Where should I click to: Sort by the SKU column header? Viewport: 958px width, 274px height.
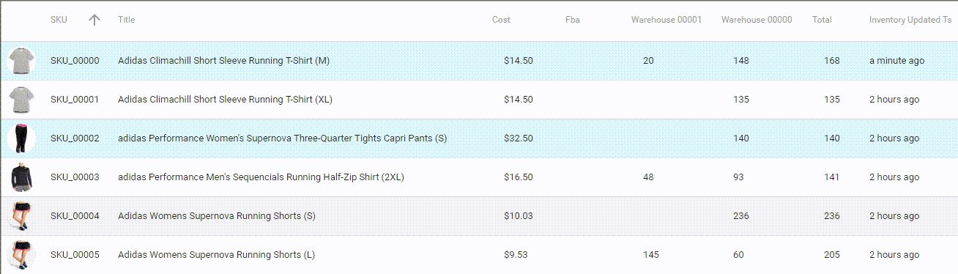(59, 20)
